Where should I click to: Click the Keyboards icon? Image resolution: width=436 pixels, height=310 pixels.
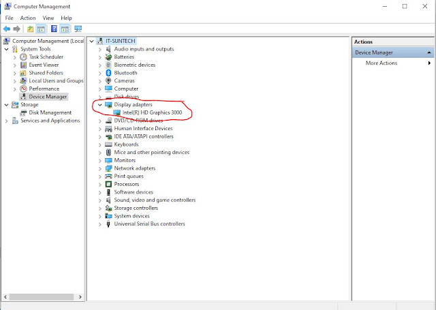(x=108, y=144)
